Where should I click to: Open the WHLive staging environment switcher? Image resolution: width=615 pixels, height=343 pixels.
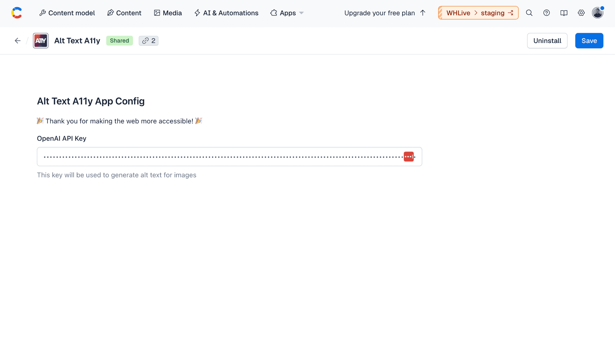[x=478, y=13]
